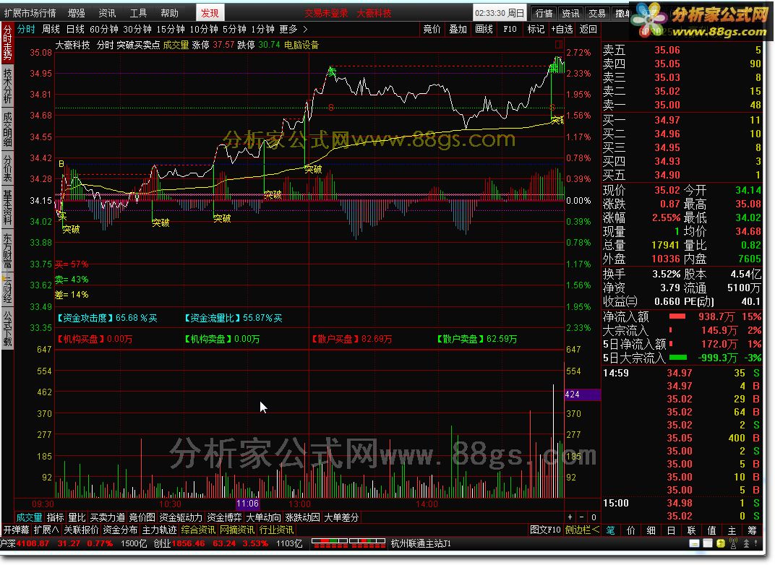Select the 买卖力道 indicator tab
This screenshot has width=775, height=565.
[107, 517]
